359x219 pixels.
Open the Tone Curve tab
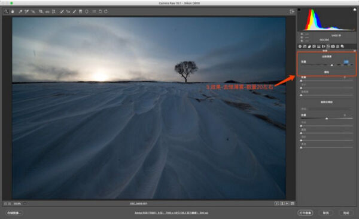coord(305,47)
